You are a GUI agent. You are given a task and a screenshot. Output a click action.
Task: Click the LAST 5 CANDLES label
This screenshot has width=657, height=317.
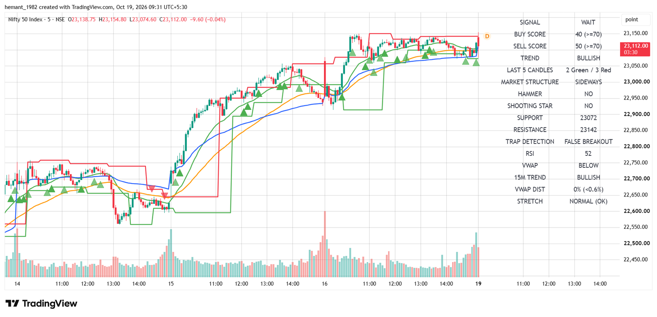530,70
